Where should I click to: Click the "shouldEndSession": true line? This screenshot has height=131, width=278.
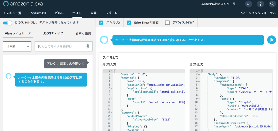pyautogui.click(x=239, y=116)
